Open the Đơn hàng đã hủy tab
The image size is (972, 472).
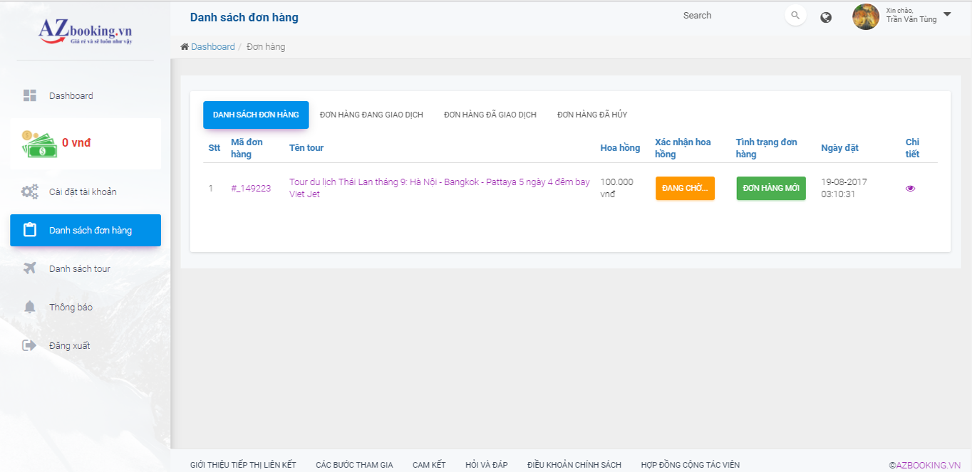592,115
